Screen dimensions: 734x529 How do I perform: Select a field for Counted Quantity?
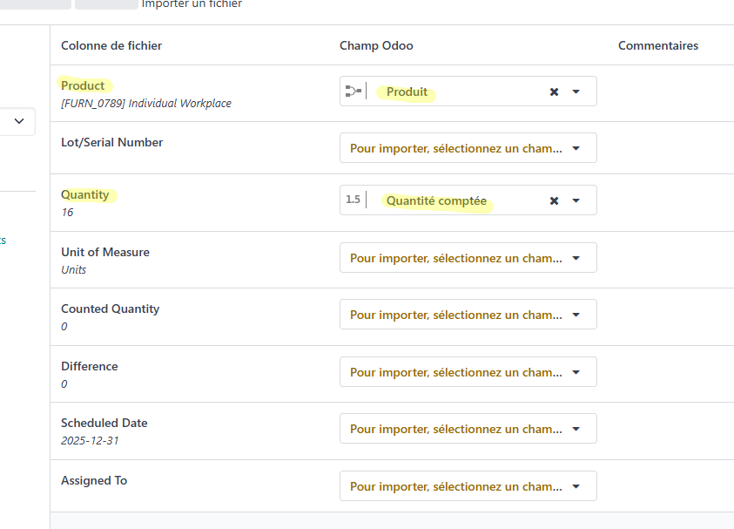[468, 315]
